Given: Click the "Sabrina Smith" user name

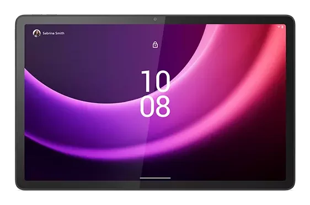Looking at the screenshot, I should (x=54, y=34).
